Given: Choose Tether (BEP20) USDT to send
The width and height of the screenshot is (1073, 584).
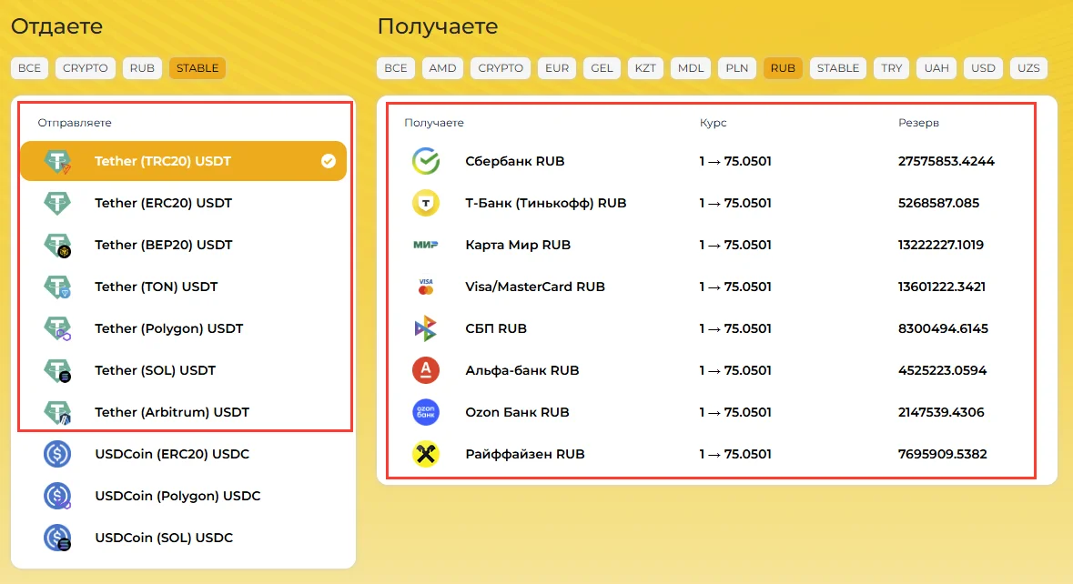Looking at the screenshot, I should click(x=184, y=245).
